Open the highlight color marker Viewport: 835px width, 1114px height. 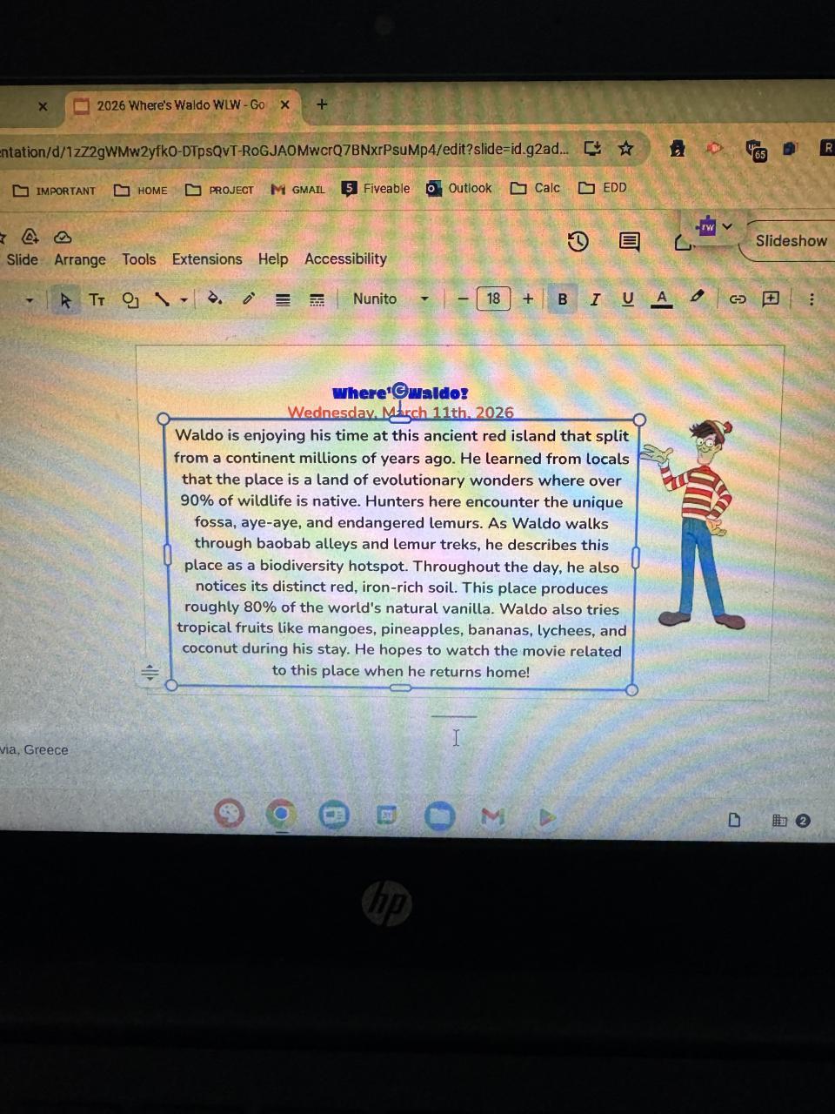tap(697, 298)
